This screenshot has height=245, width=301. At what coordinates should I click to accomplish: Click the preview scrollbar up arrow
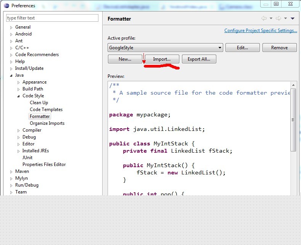293,85
